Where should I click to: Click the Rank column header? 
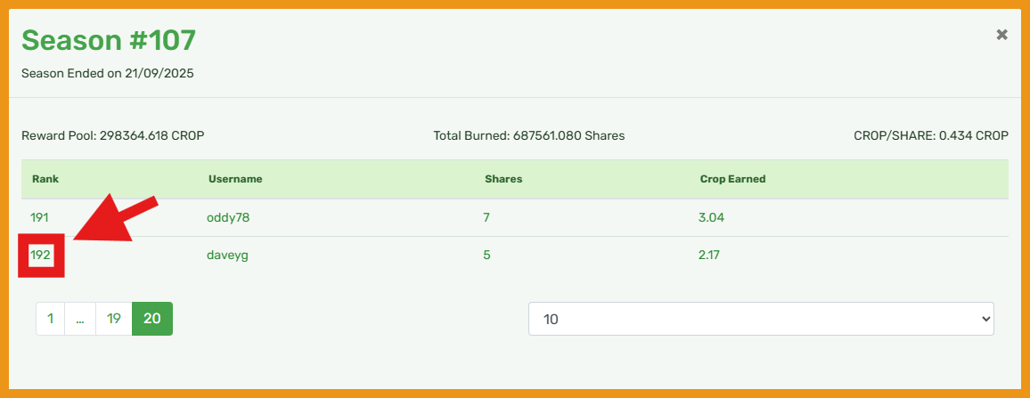[45, 179]
